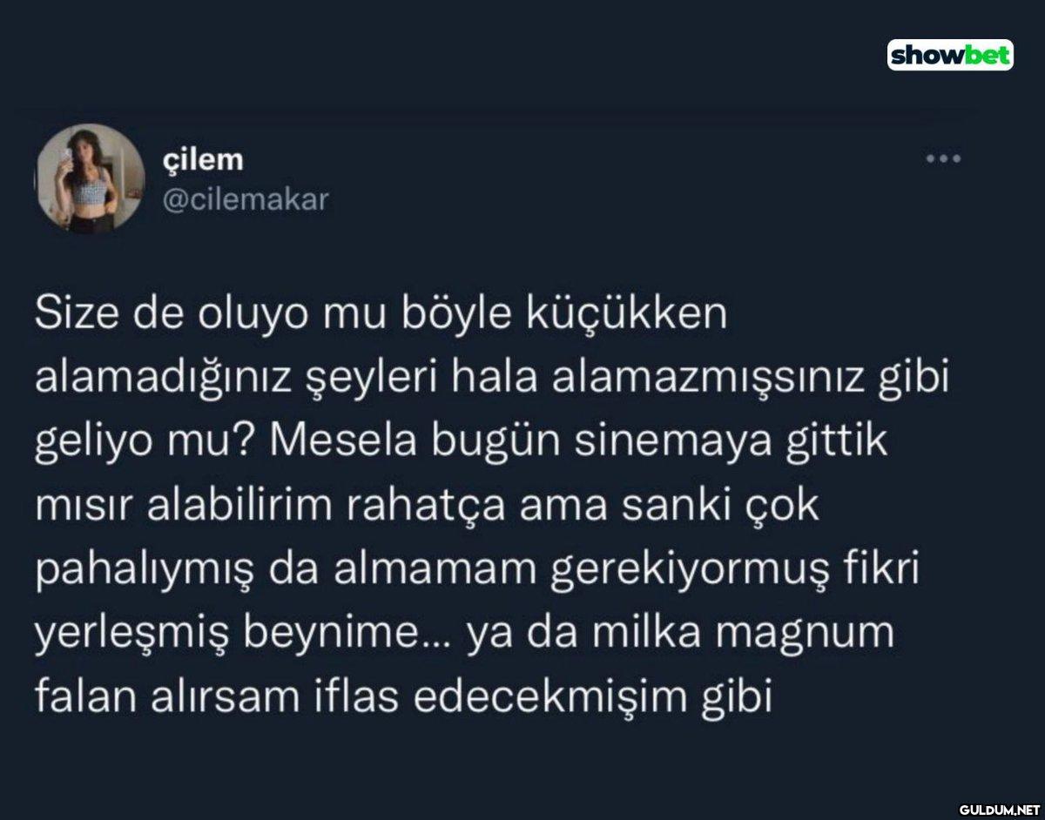Click the white 'show' part of showbet logo
The width and height of the screenshot is (1045, 820).
(923, 56)
